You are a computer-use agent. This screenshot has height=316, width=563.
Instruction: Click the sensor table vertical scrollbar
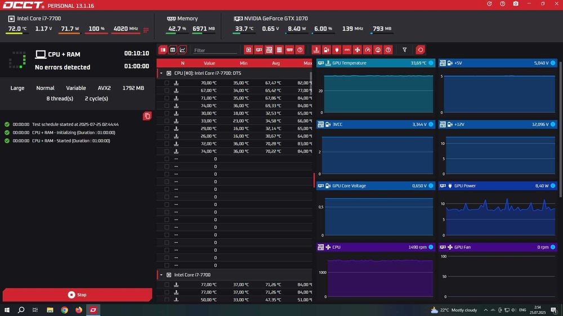(311, 83)
